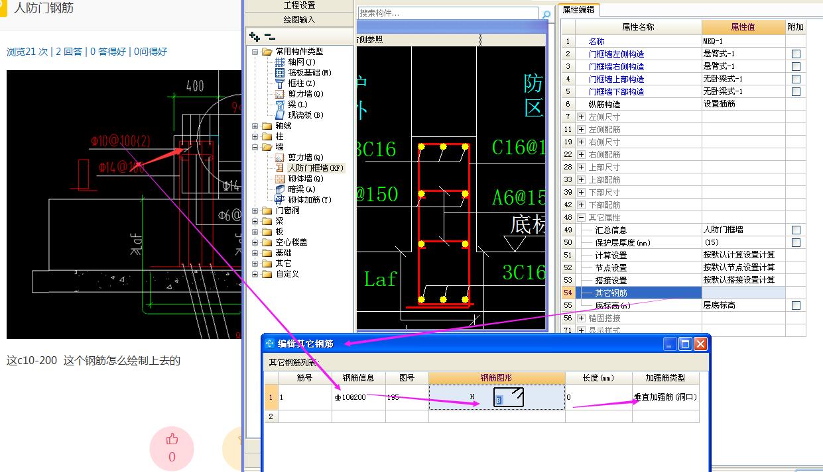Select the 现浇板(B) slab icon item
Image resolution: width=823 pixels, height=472 pixels.
(299, 115)
